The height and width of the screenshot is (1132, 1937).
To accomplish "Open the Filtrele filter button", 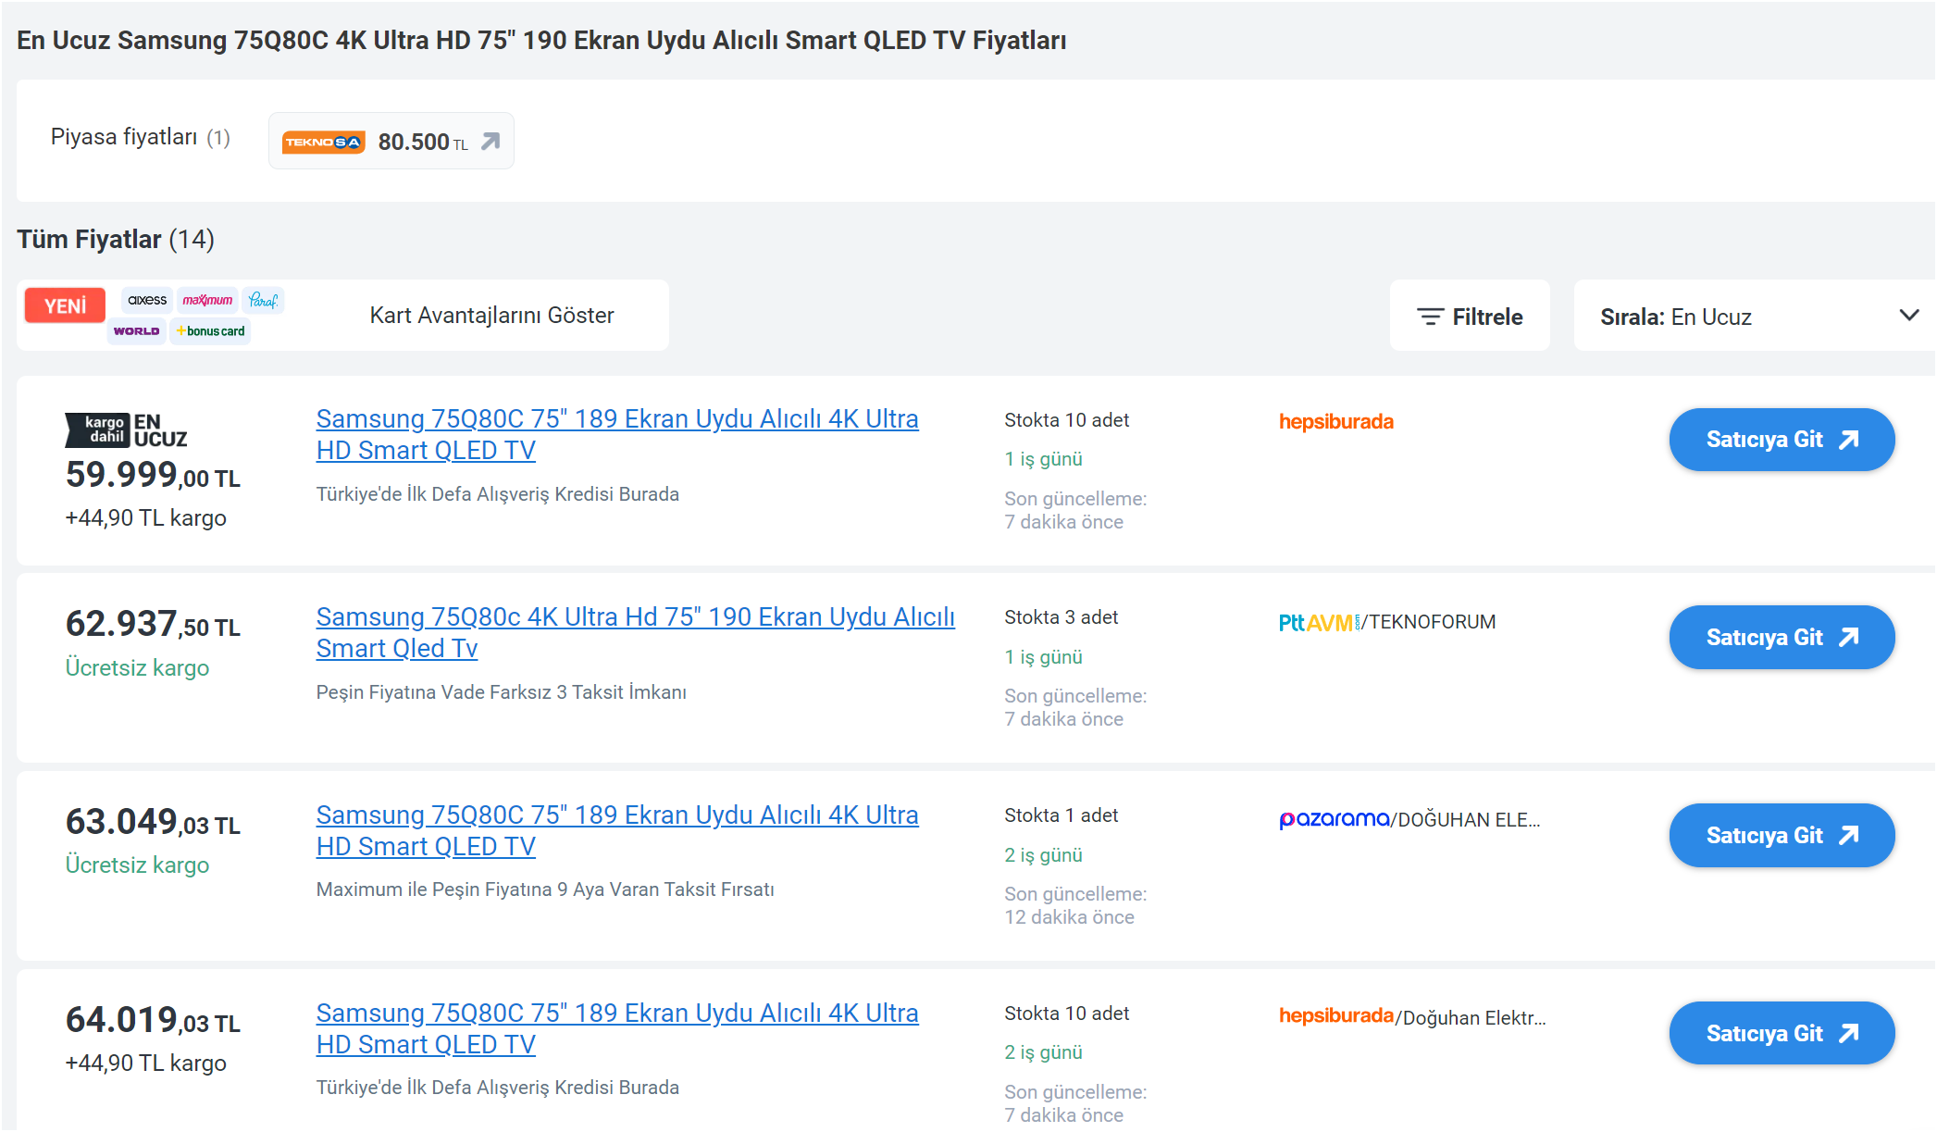I will [x=1470, y=317].
